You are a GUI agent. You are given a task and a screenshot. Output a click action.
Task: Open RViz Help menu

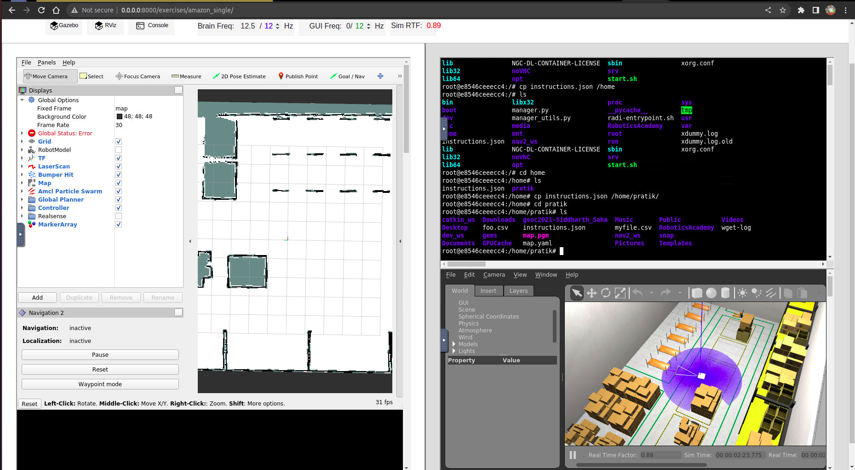pos(69,63)
